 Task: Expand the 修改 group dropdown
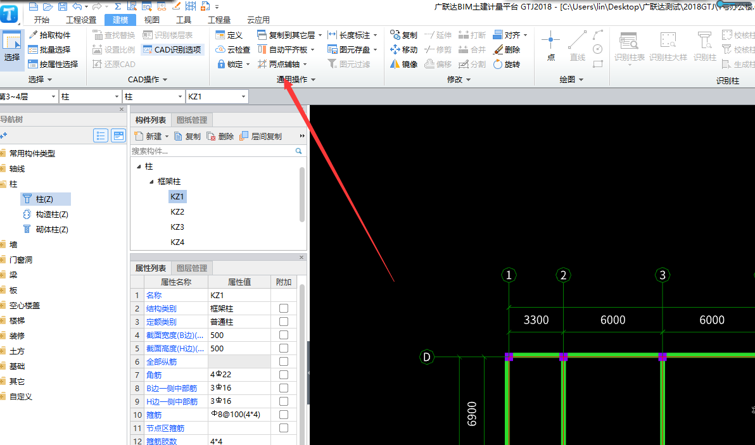click(469, 80)
